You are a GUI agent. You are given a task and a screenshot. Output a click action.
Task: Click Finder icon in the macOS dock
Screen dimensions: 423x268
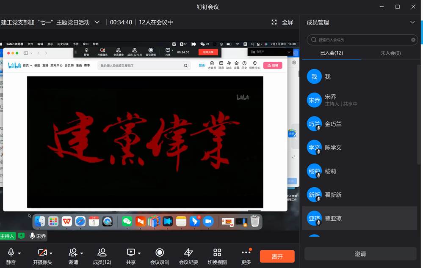pos(40,222)
